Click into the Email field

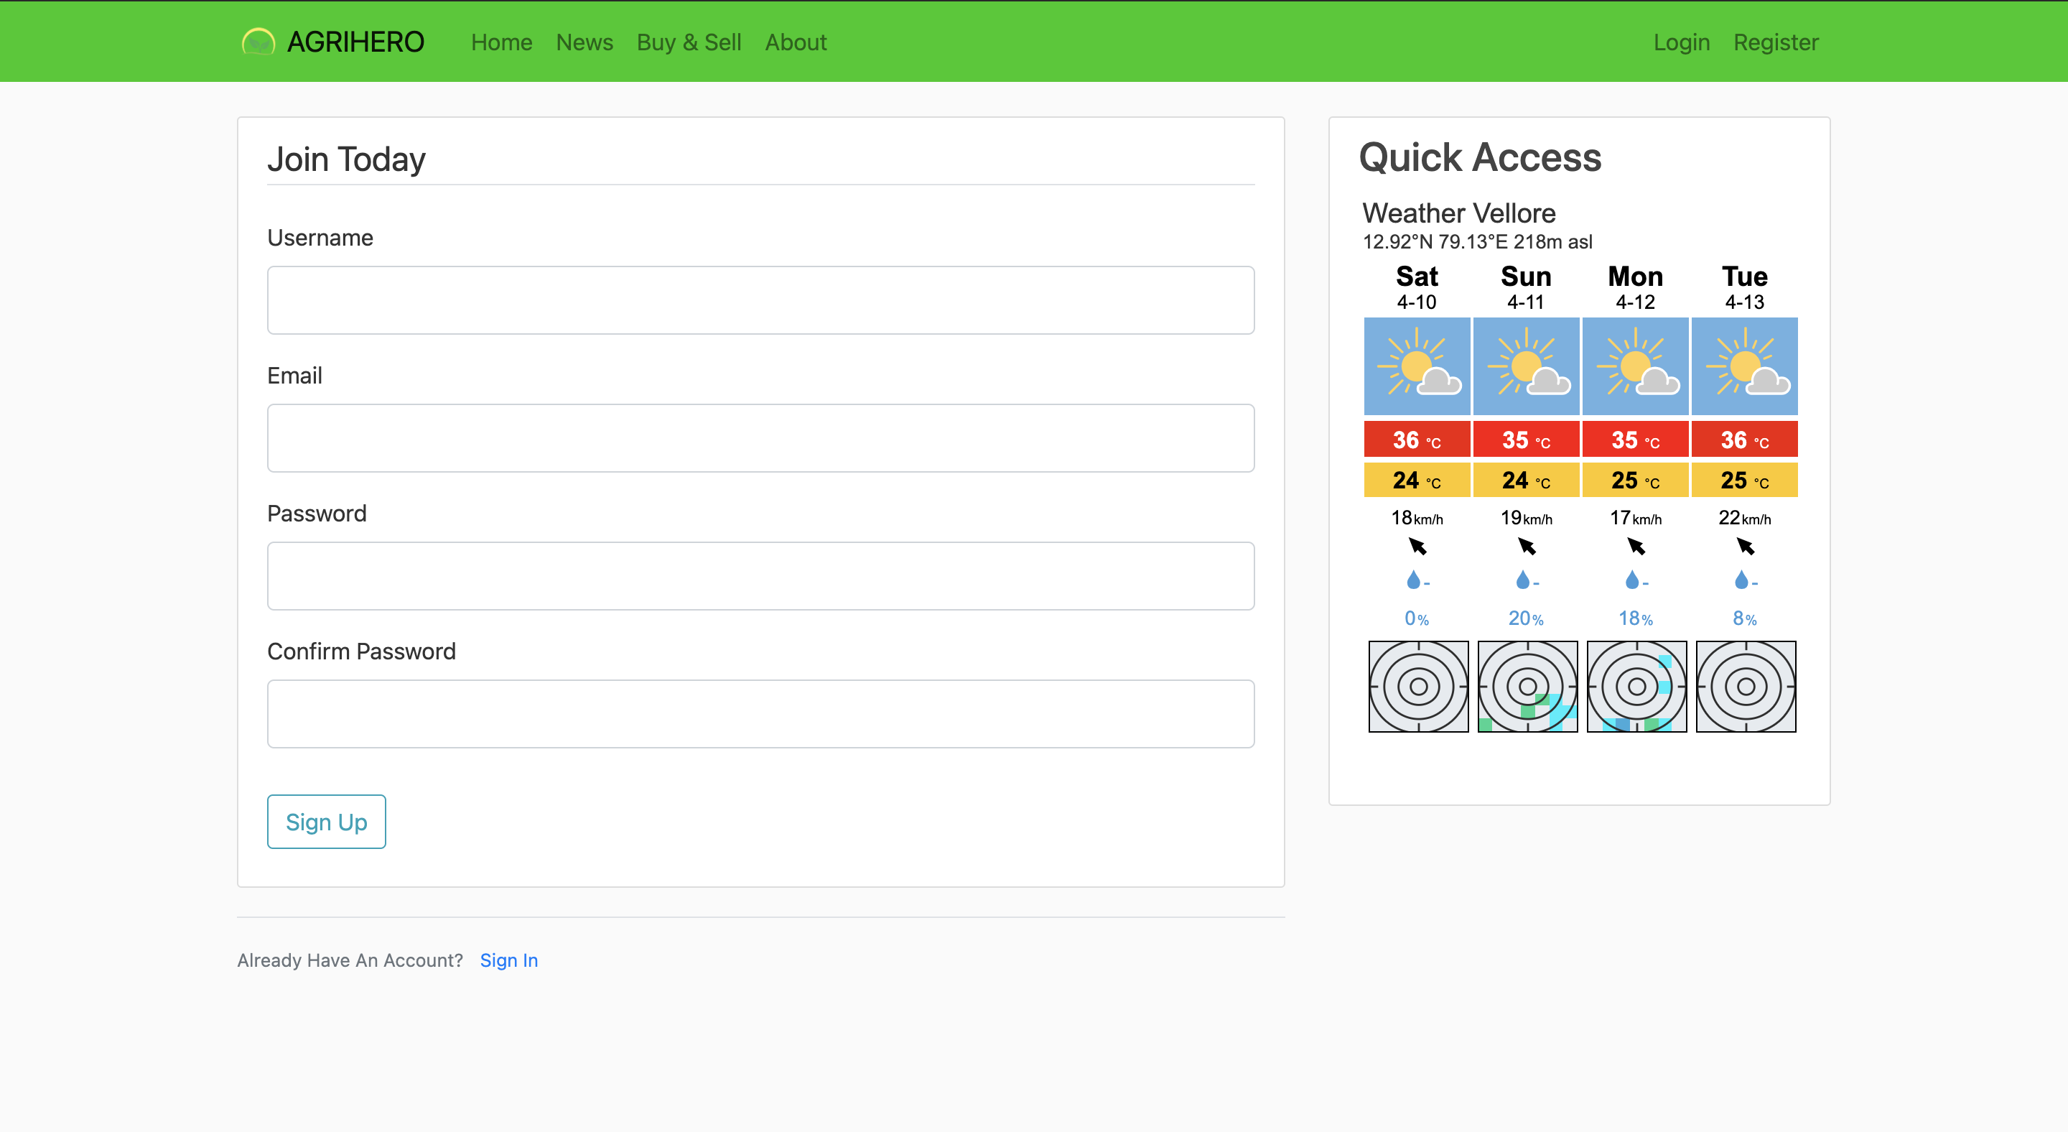click(x=760, y=438)
